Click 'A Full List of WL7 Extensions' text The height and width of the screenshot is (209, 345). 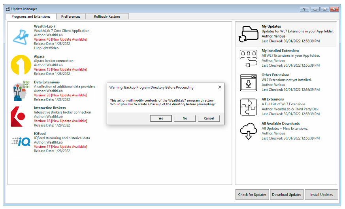coord(283,104)
